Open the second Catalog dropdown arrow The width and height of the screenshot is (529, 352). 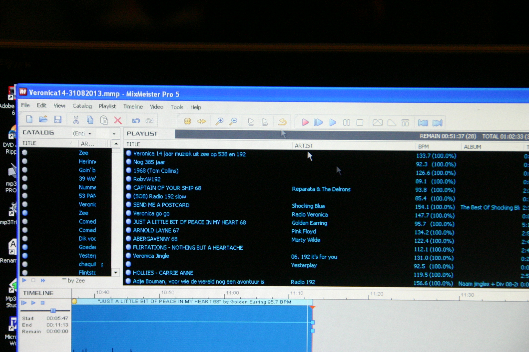(114, 133)
